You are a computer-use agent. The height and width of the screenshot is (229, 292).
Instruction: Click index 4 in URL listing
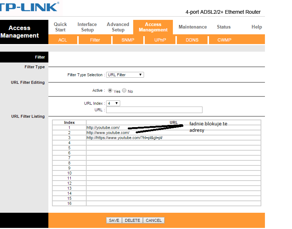tap(69, 143)
